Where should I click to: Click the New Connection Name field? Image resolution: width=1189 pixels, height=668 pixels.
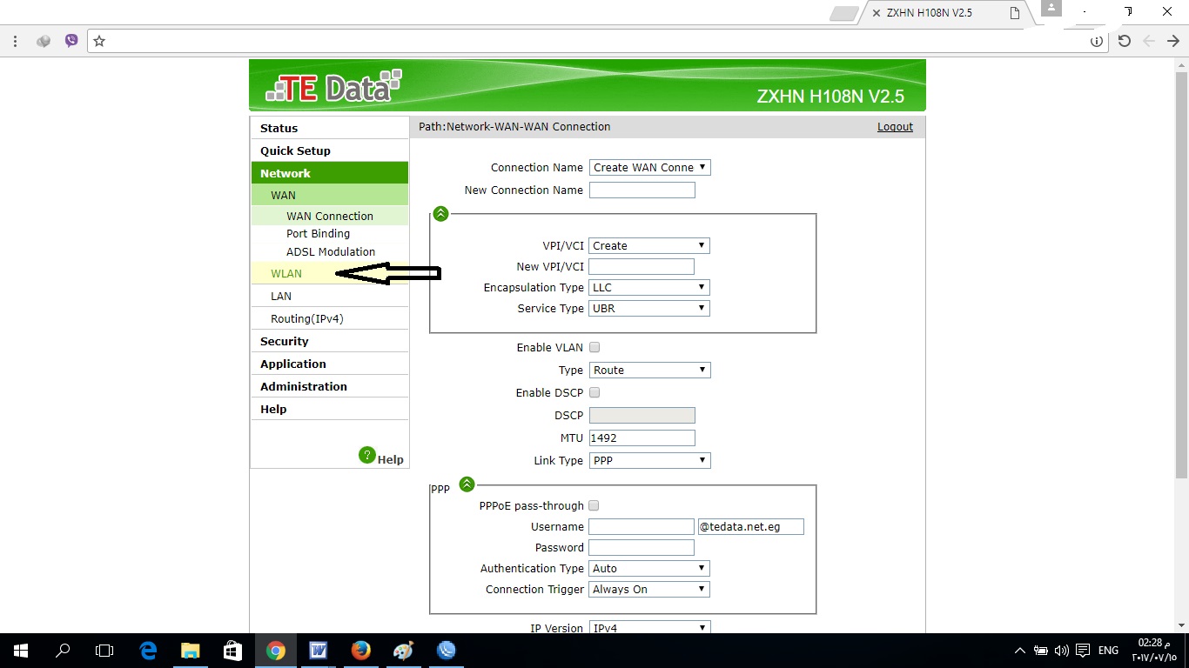[642, 190]
